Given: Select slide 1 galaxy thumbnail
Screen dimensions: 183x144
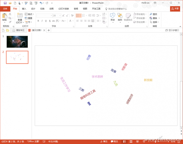Looking at the screenshot, I should pos(17,42).
